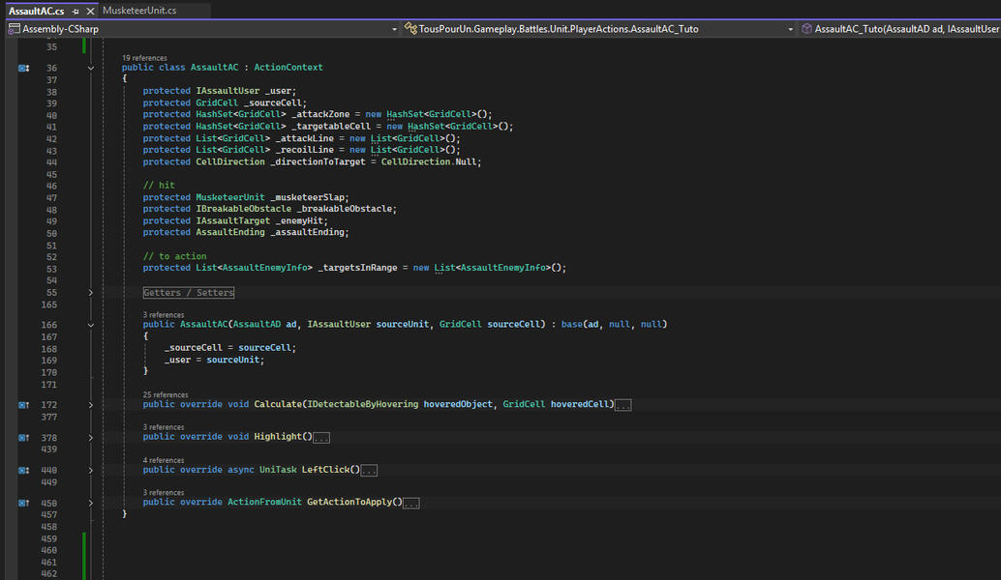Click override margin icon beside line 450
This screenshot has height=580, width=1001.
23,504
